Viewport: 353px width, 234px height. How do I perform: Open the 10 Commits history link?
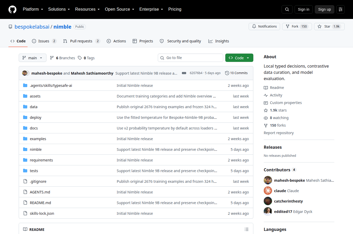click(236, 73)
